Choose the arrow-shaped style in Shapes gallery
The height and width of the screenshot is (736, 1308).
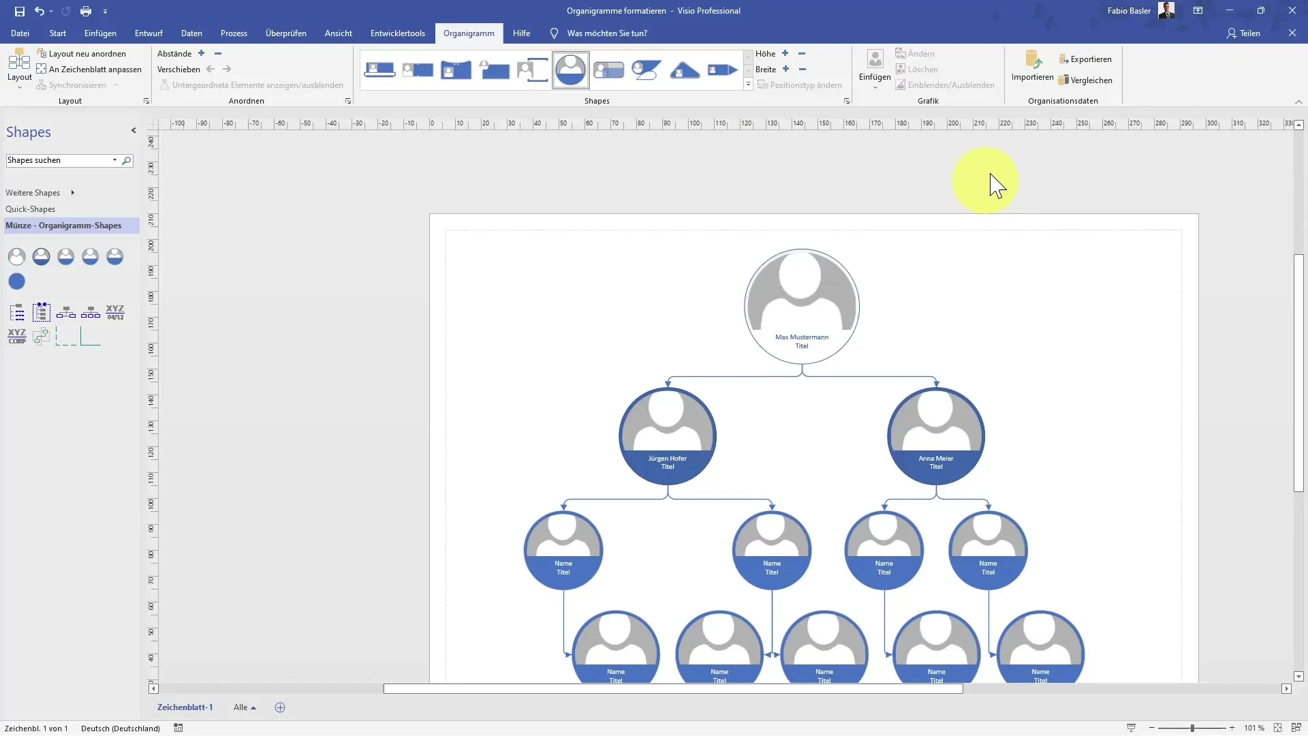(x=723, y=70)
